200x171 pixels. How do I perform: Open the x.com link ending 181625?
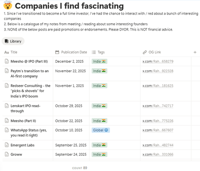pyautogui.click(x=158, y=85)
